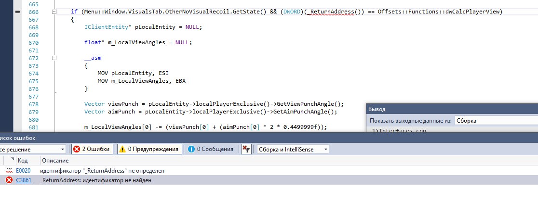Image resolution: width=538 pixels, height=201 pixels.
Task: Click the __asm keyword on line 672
Action: 93,58
